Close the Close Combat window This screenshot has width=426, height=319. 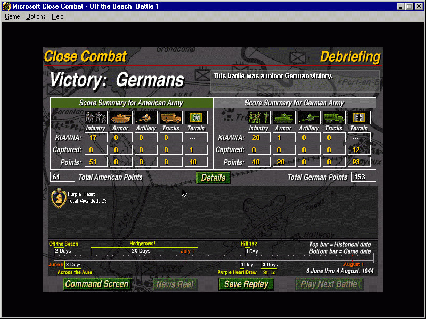click(419, 6)
